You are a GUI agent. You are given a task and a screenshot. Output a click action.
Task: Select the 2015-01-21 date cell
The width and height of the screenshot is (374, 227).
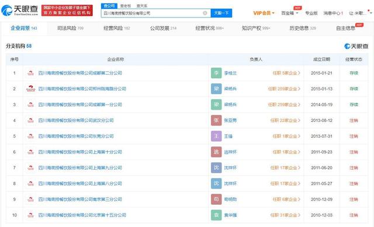click(x=321, y=73)
